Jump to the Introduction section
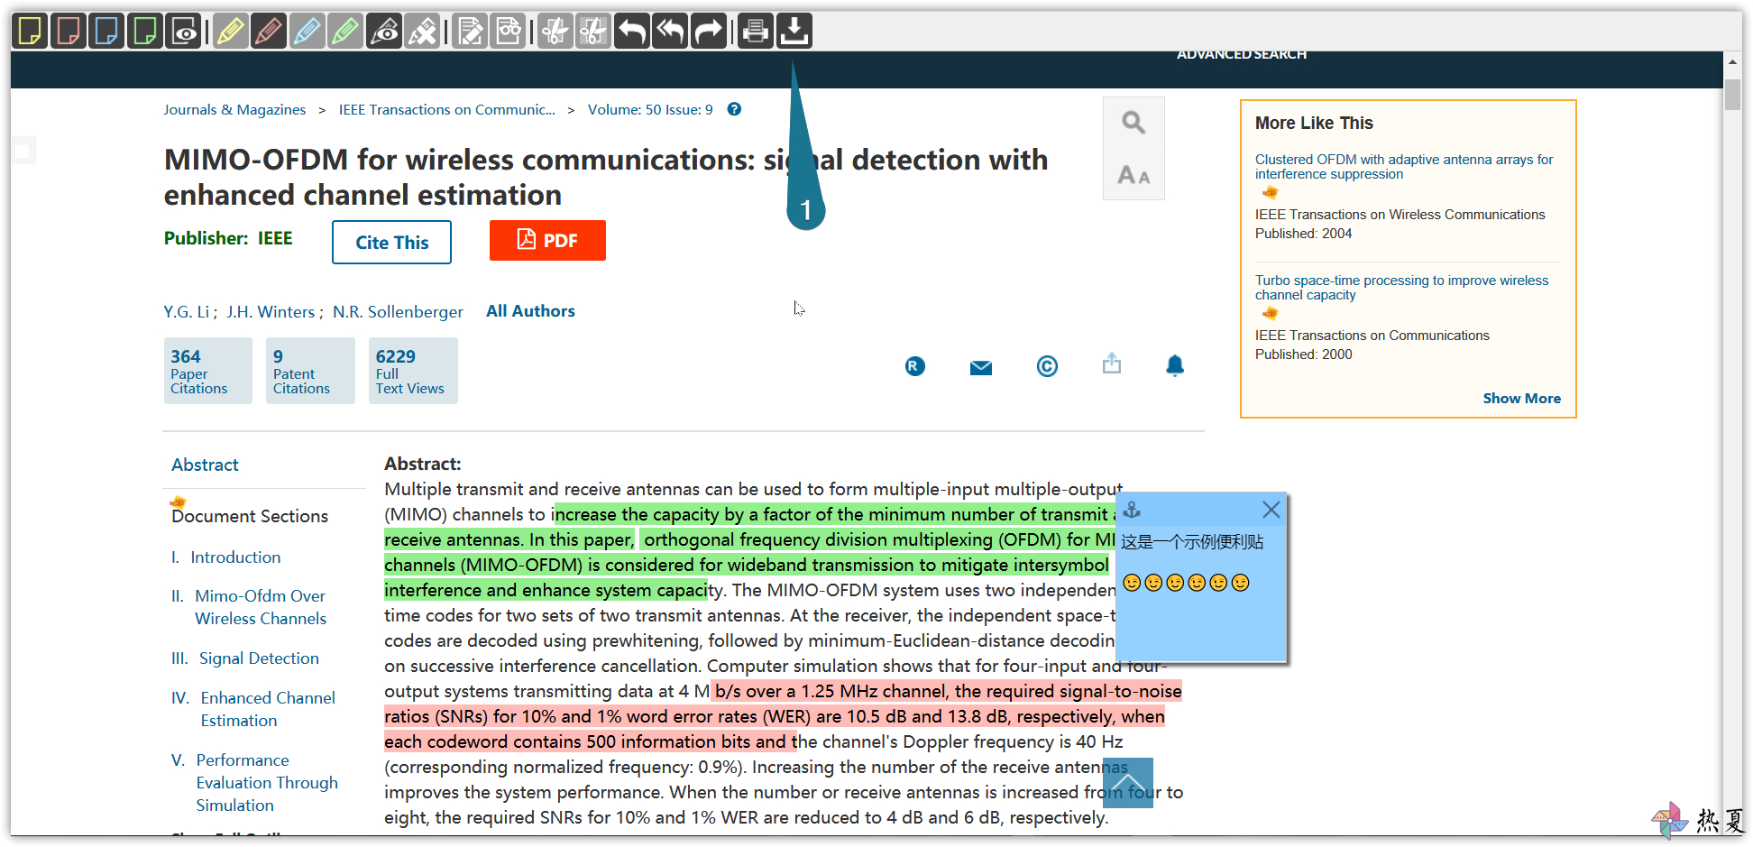The width and height of the screenshot is (1753, 847). pyautogui.click(x=235, y=557)
